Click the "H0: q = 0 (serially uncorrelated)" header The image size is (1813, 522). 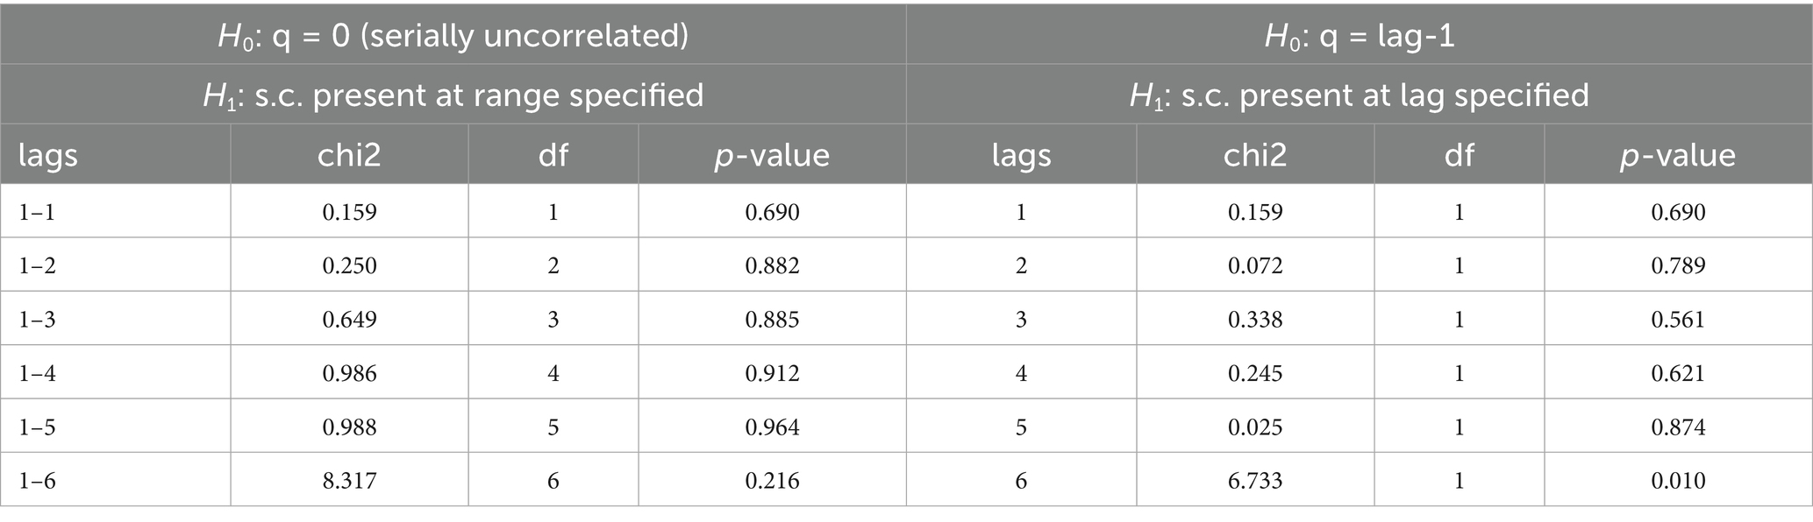click(x=453, y=36)
